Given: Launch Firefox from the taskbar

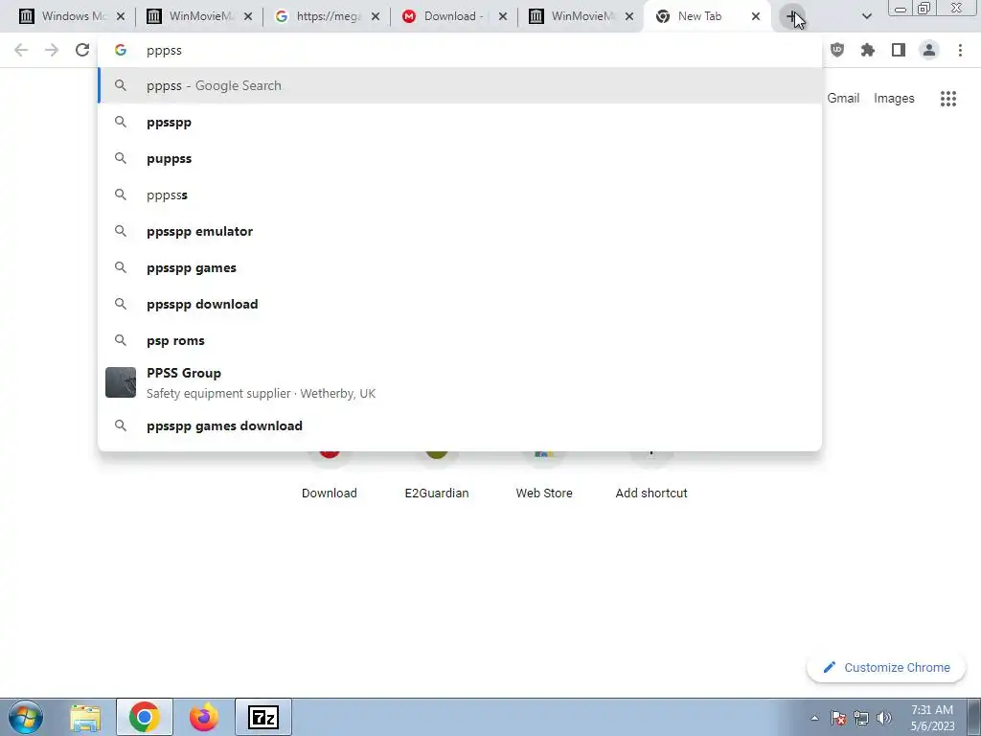Looking at the screenshot, I should click(204, 717).
